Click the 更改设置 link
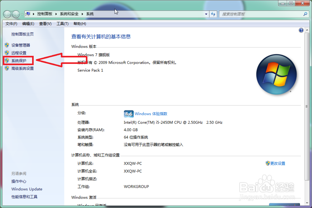The image size is (312, 208). click(278, 163)
